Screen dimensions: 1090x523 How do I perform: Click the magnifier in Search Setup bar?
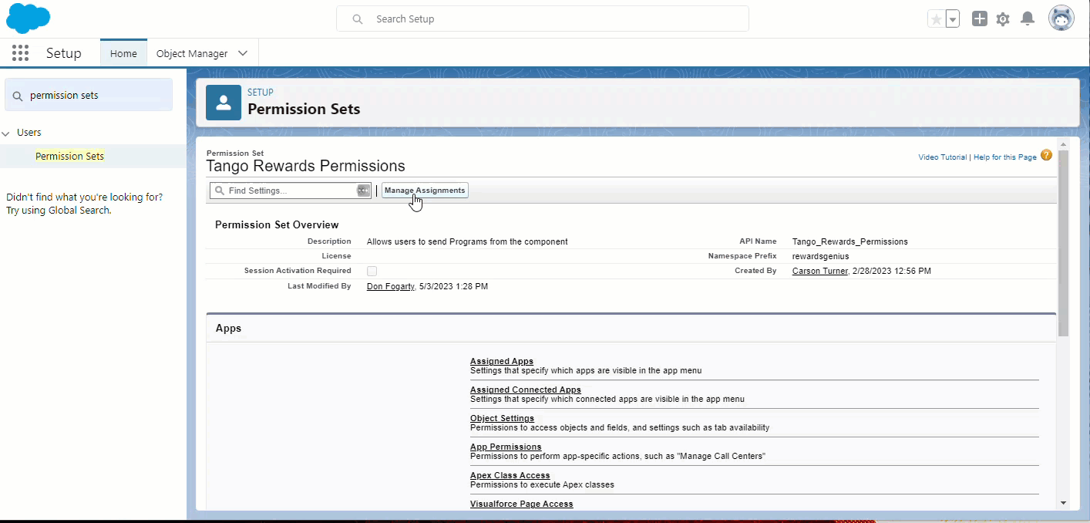pyautogui.click(x=357, y=18)
